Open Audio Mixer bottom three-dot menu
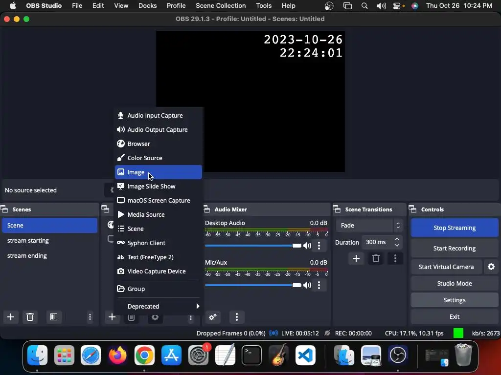Image resolution: width=501 pixels, height=375 pixels. [x=237, y=317]
